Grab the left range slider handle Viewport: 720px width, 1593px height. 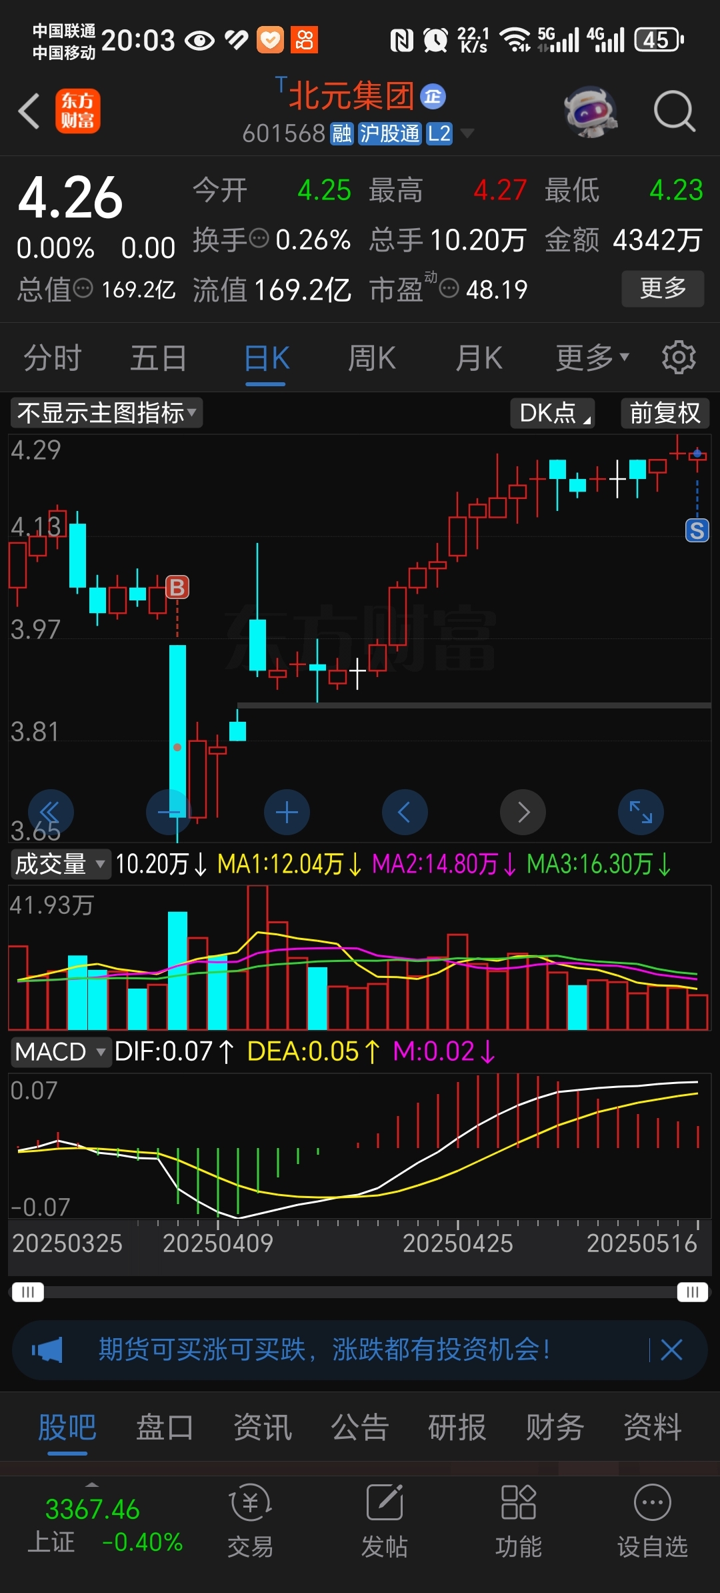27,1292
